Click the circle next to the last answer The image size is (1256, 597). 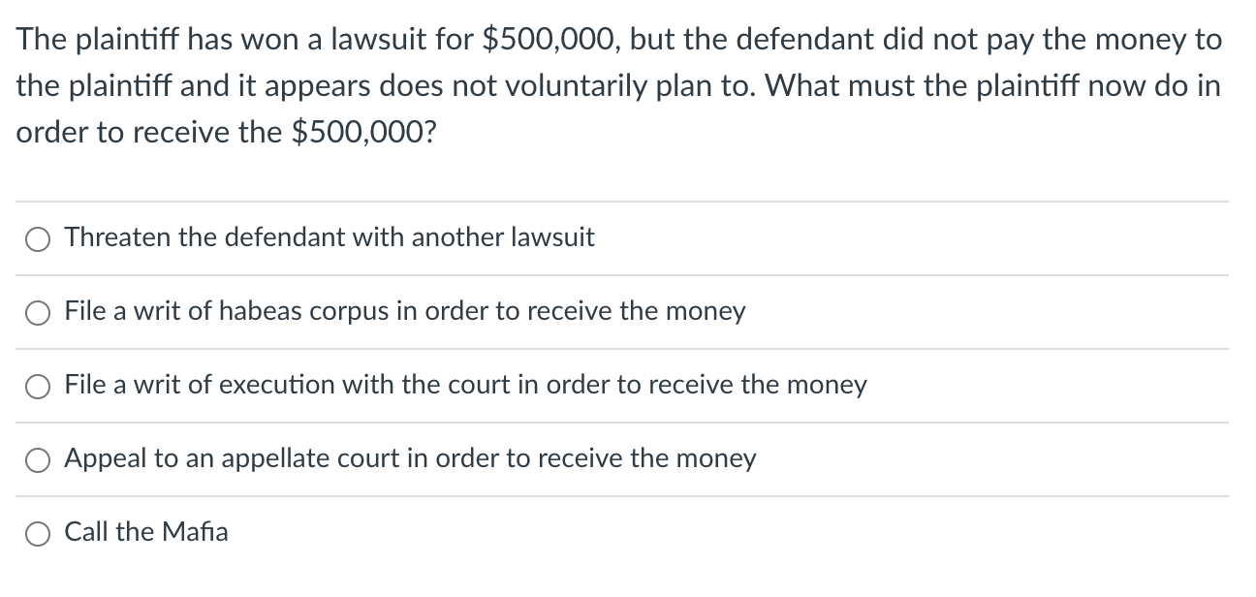pyautogui.click(x=37, y=532)
